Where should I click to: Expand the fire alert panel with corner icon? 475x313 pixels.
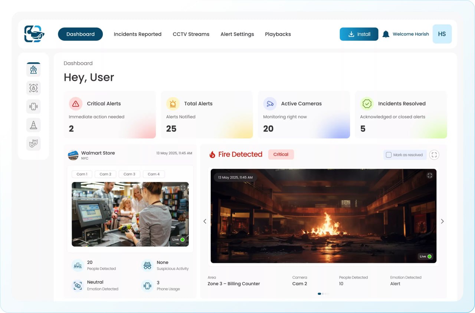tap(434, 155)
